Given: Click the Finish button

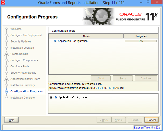Looking at the screenshot, I should (135, 120).
